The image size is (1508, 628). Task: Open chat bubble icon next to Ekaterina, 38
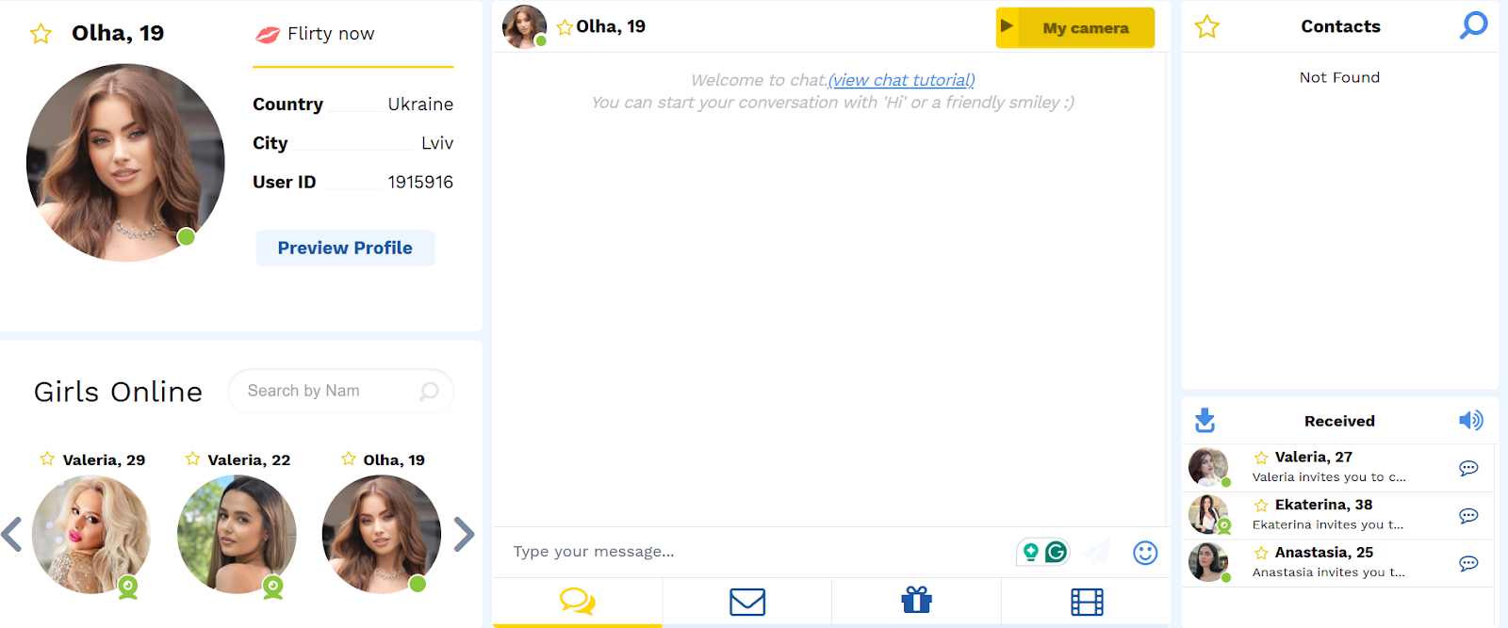[1468, 516]
